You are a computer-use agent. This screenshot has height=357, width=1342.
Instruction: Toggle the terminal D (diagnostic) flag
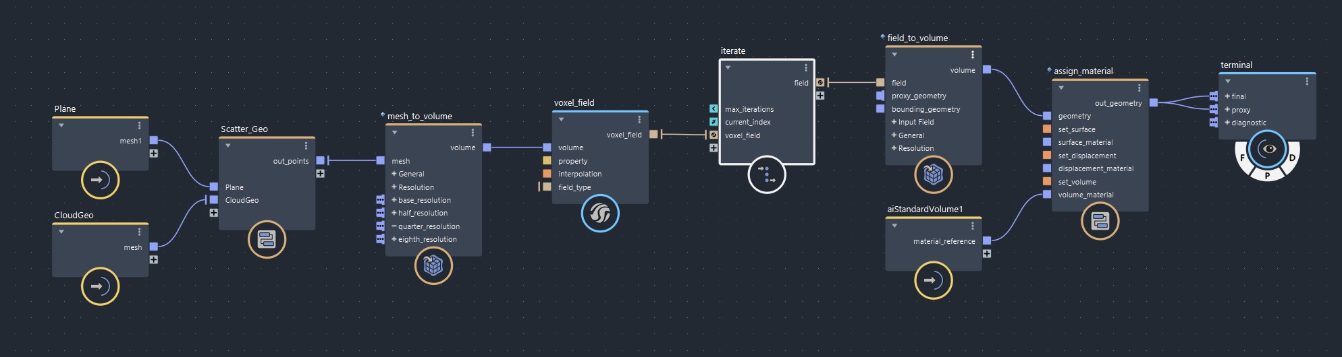(1292, 158)
